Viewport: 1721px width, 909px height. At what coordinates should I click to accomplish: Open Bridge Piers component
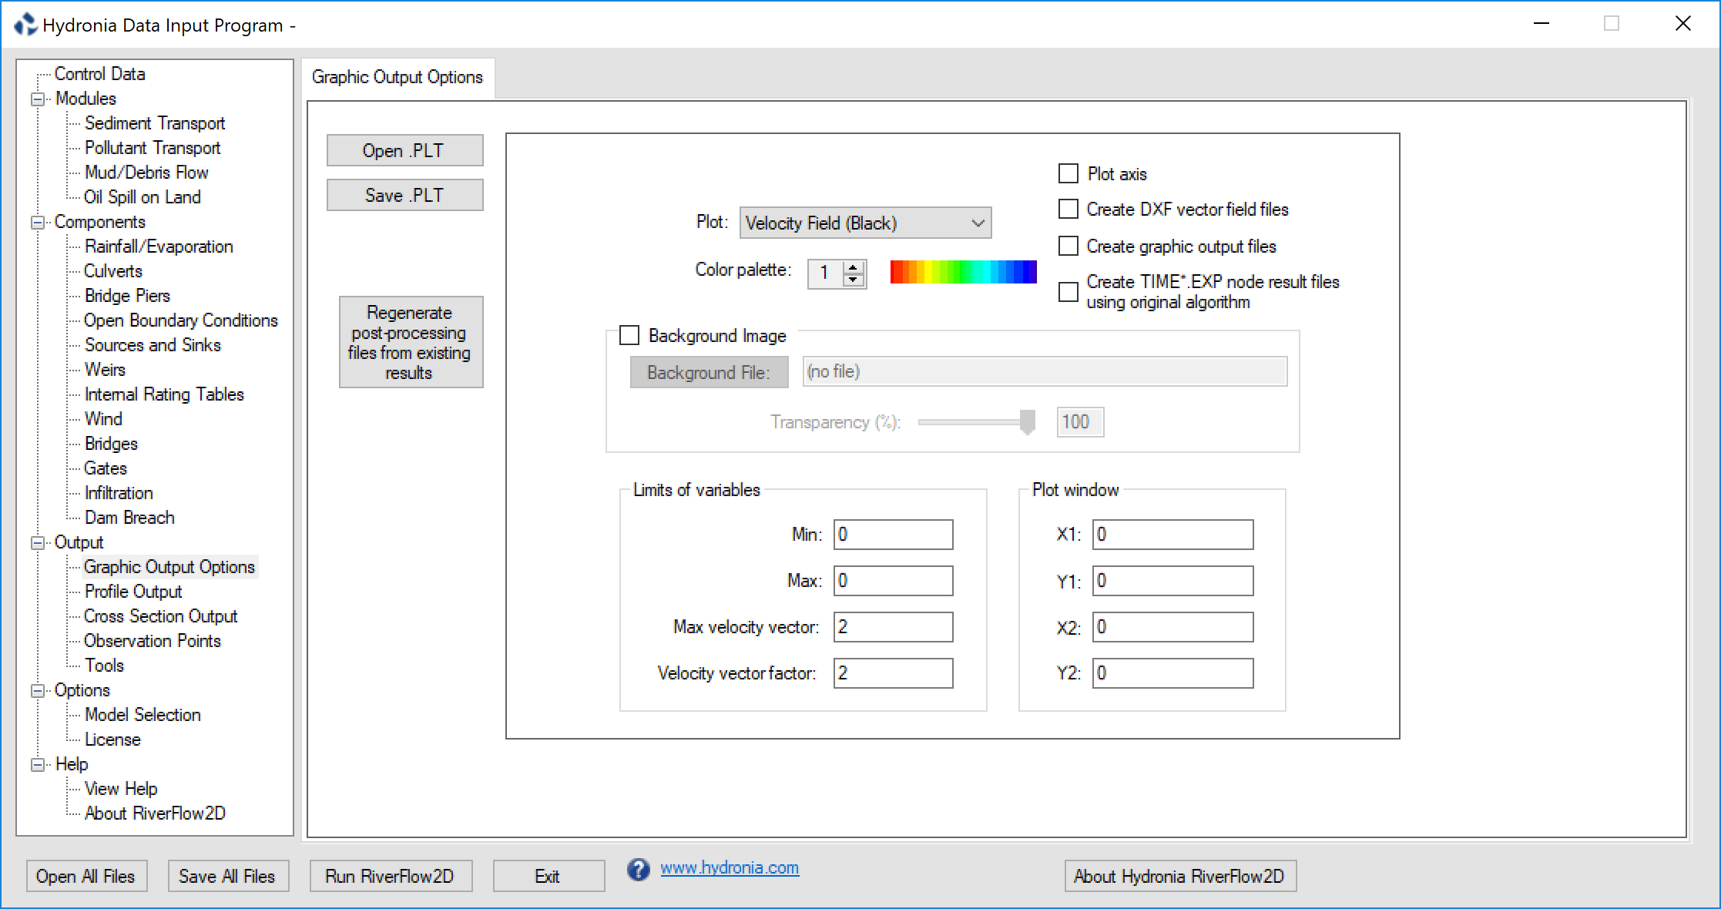(x=127, y=296)
